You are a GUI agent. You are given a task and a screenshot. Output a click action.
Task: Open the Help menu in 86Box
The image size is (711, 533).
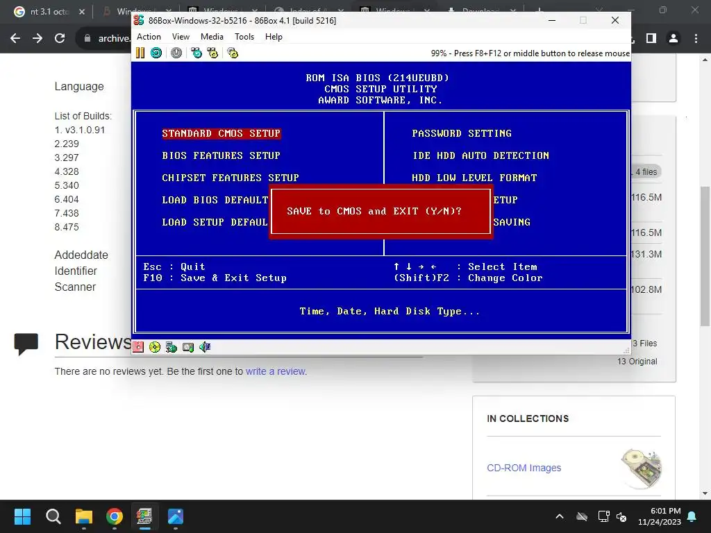click(274, 37)
